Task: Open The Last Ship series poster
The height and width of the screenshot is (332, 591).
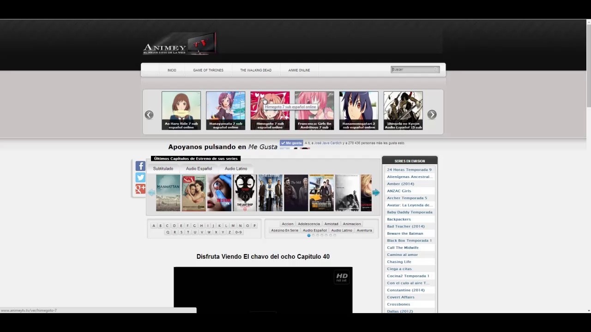Action: point(245,193)
